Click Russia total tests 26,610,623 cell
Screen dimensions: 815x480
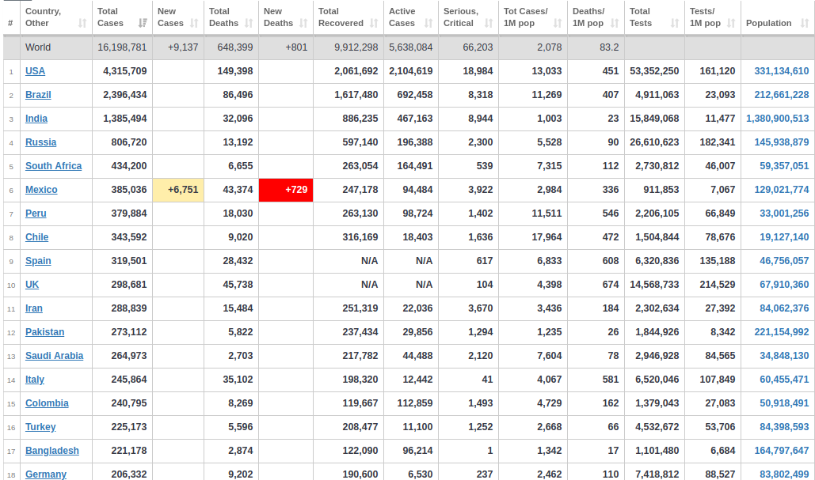[654, 142]
